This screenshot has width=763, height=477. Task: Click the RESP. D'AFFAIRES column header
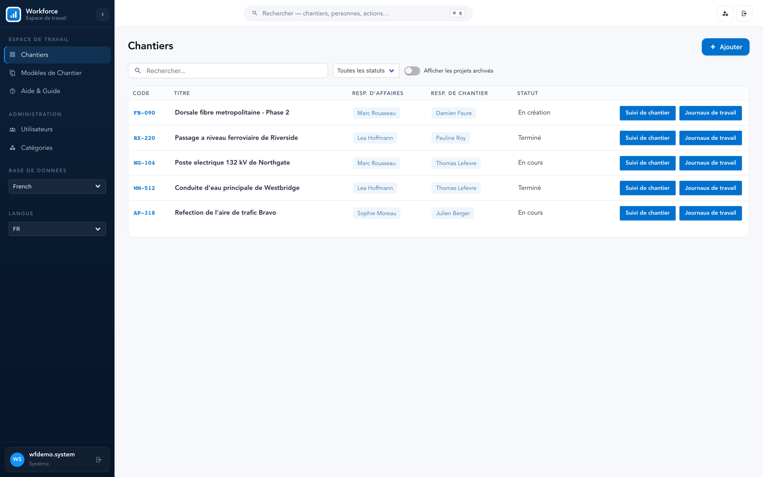tap(378, 93)
